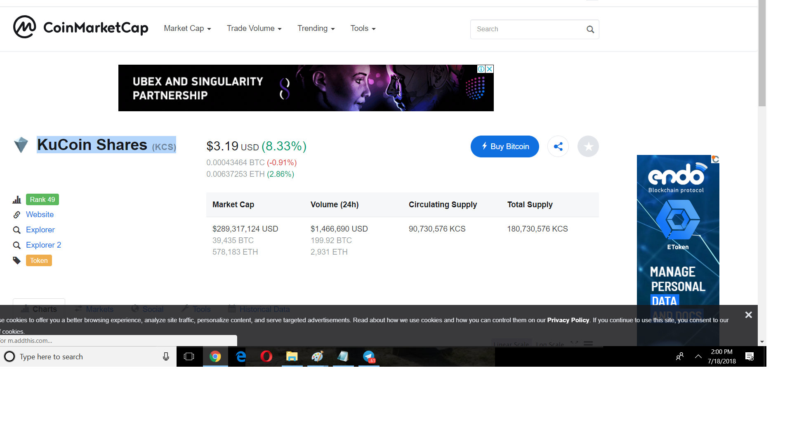792x445 pixels.
Task: Click the endo Blockchain protocol ad
Action: [678, 250]
